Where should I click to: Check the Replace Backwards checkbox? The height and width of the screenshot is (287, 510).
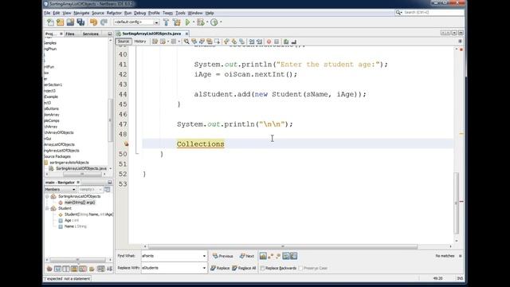click(262, 268)
